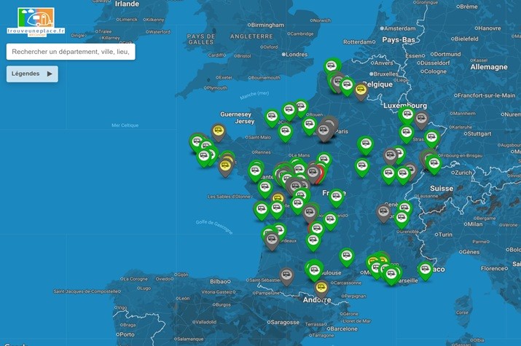Select the gray marker right of Luxembourg

[x=421, y=119]
